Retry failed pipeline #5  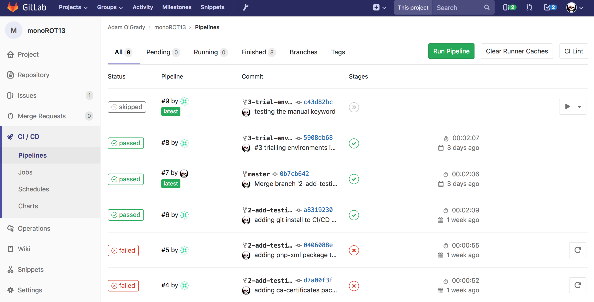point(578,250)
